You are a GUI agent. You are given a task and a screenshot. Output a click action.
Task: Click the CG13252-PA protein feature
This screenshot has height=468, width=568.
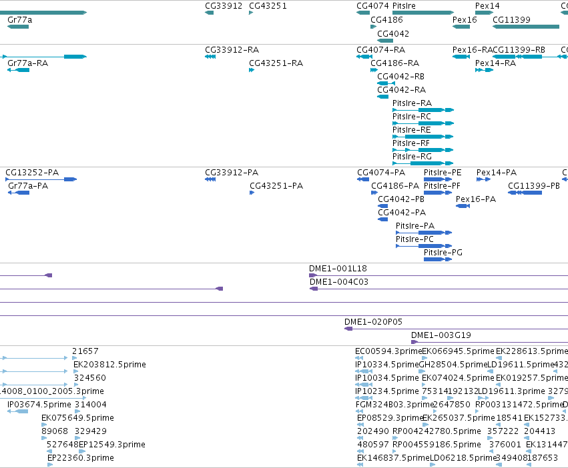[41, 179]
